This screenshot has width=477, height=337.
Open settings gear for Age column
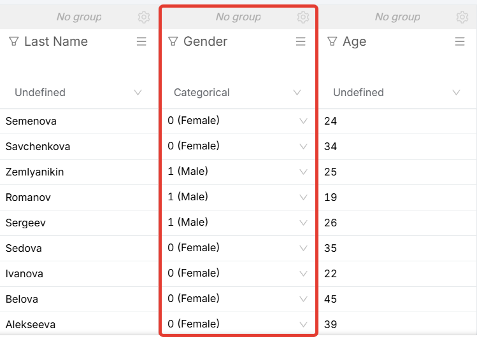click(462, 17)
